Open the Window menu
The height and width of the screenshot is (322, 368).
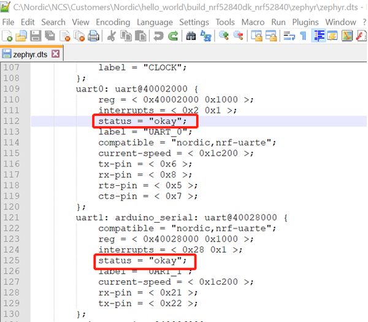click(x=340, y=22)
